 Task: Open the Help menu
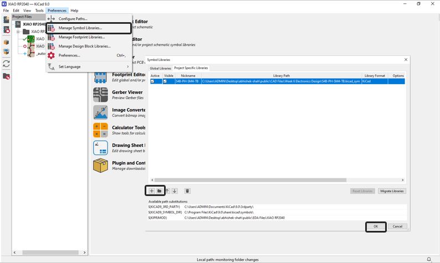click(74, 11)
